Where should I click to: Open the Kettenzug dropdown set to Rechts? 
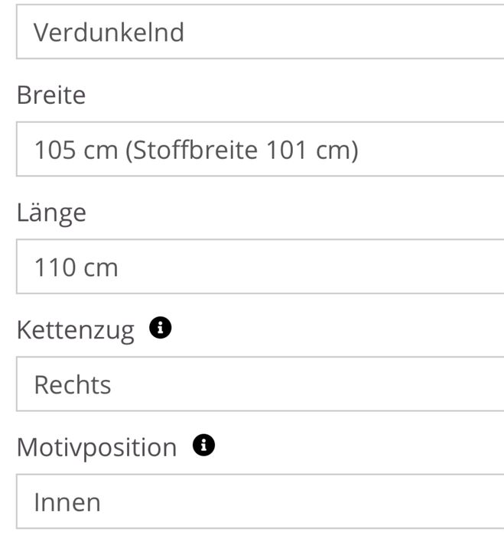260,384
